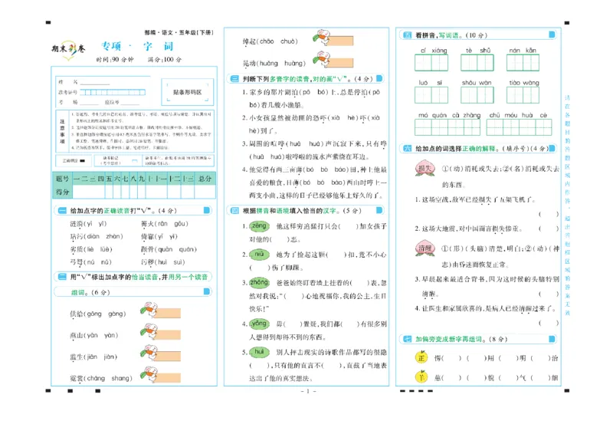
Task: Click the peach icon labeled 损失
Action: click(425, 169)
